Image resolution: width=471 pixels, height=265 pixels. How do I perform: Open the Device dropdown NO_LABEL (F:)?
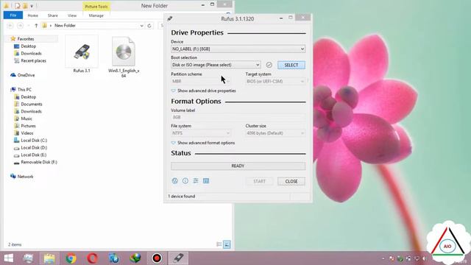pyautogui.click(x=238, y=49)
